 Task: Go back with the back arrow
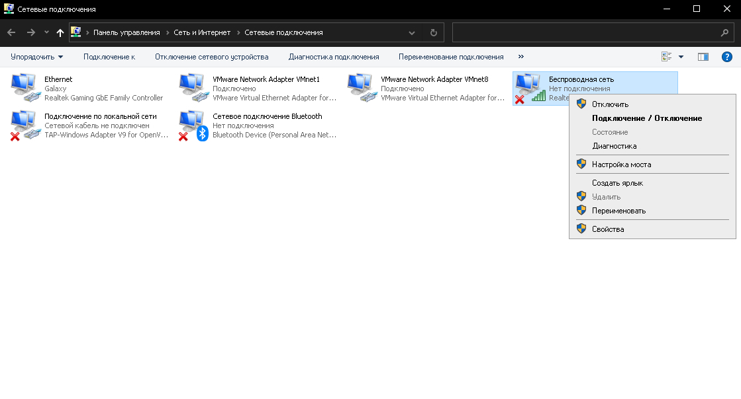[x=11, y=32]
